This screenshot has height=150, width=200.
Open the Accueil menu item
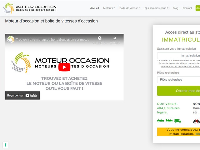tap(94, 8)
